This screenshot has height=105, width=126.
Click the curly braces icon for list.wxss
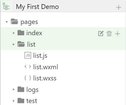coord(28,78)
